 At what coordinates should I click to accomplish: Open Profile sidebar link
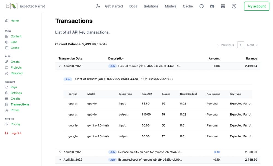tap(15, 110)
